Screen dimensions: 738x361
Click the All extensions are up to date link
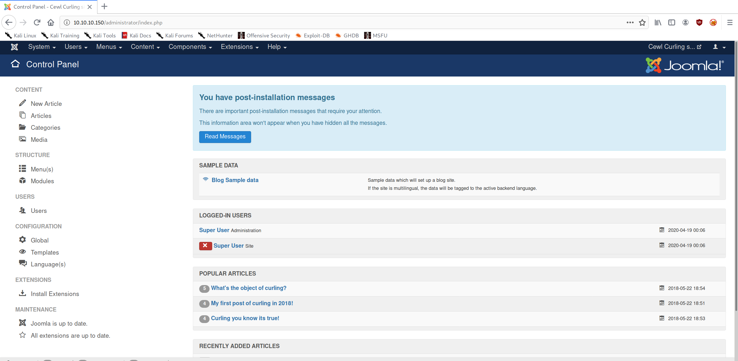point(70,335)
